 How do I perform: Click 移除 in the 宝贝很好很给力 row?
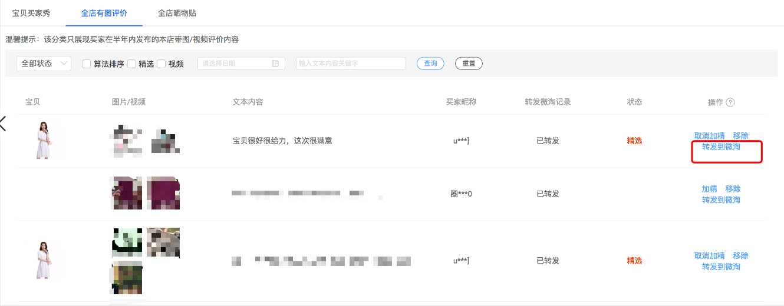(740, 136)
